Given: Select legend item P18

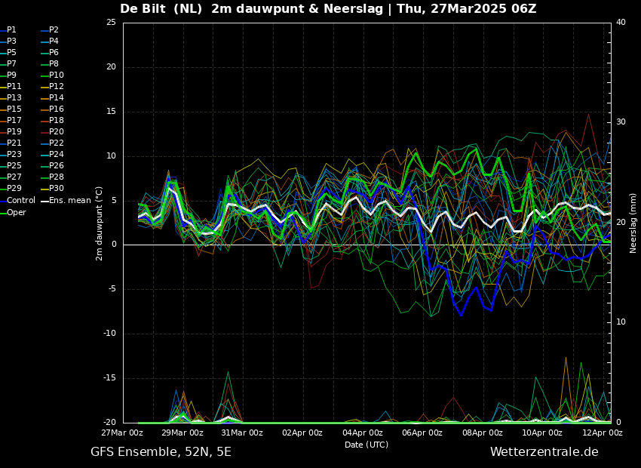Looking at the screenshot, I should point(52,120).
